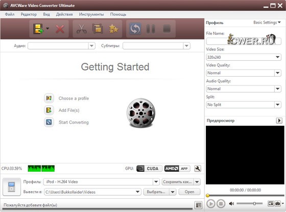Viewport: 286px width, 212px height.
Task: Toggle NVIDIA CUDA GPU acceleration
Action: pyautogui.click(x=149, y=169)
